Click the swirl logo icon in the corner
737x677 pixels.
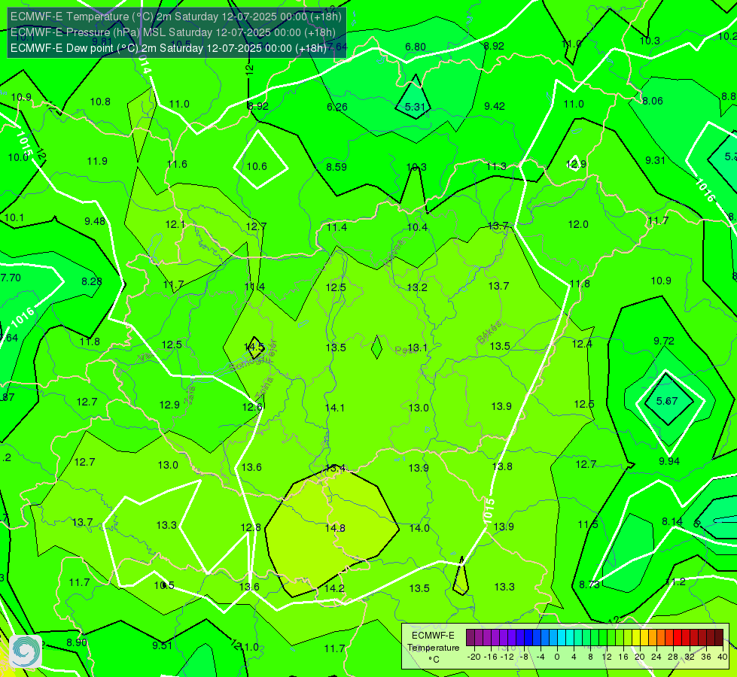tap(26, 651)
